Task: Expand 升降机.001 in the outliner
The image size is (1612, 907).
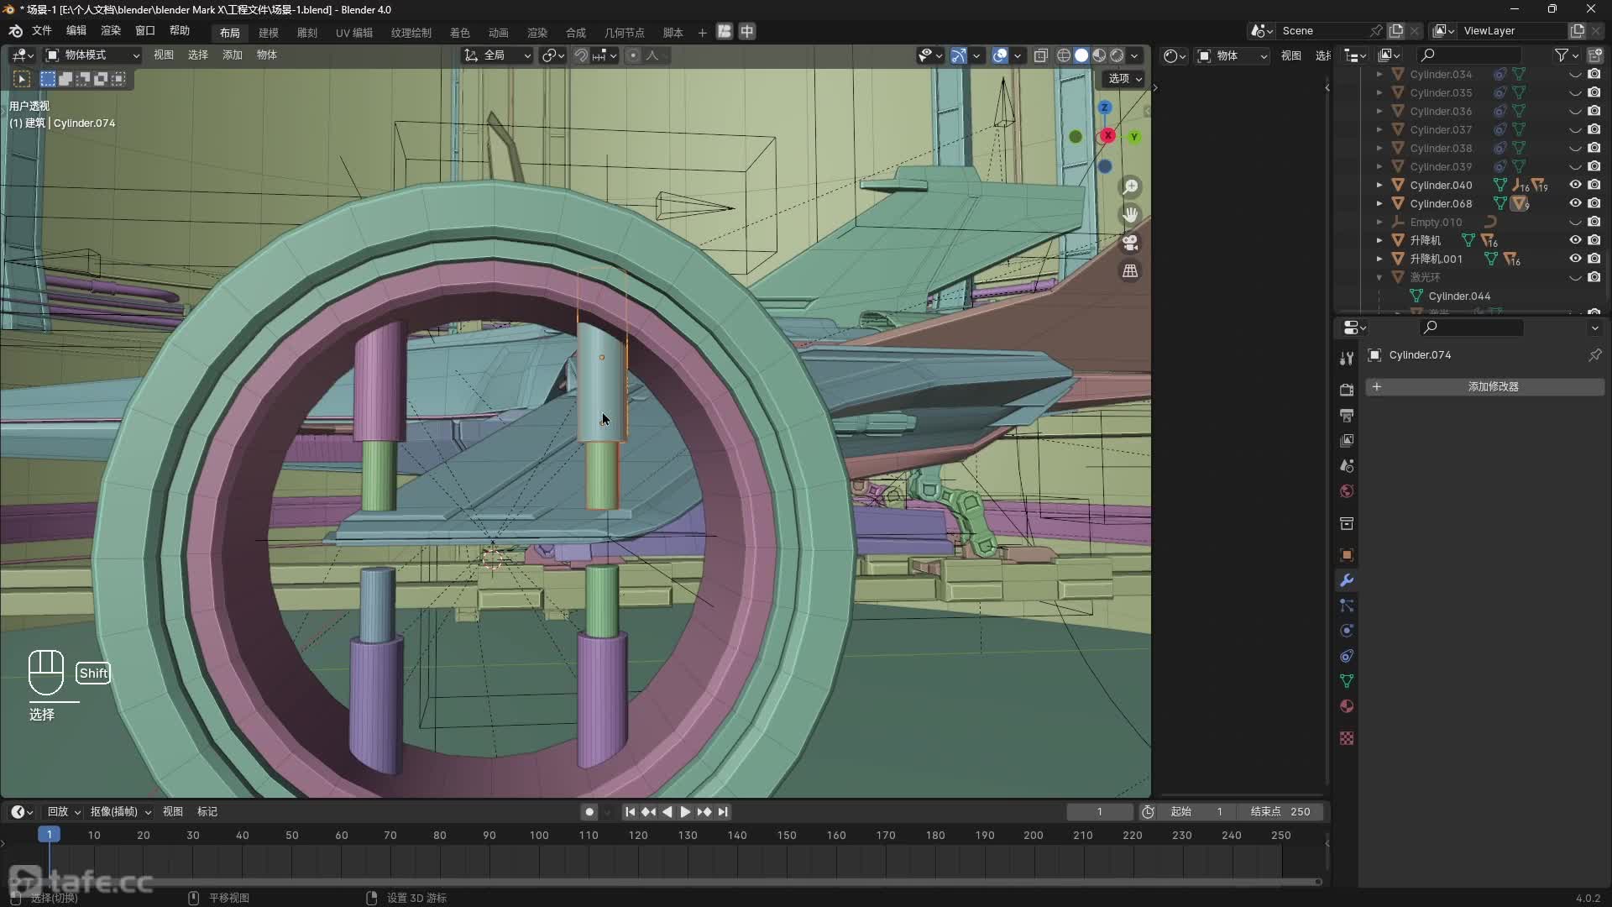Action: (x=1379, y=259)
